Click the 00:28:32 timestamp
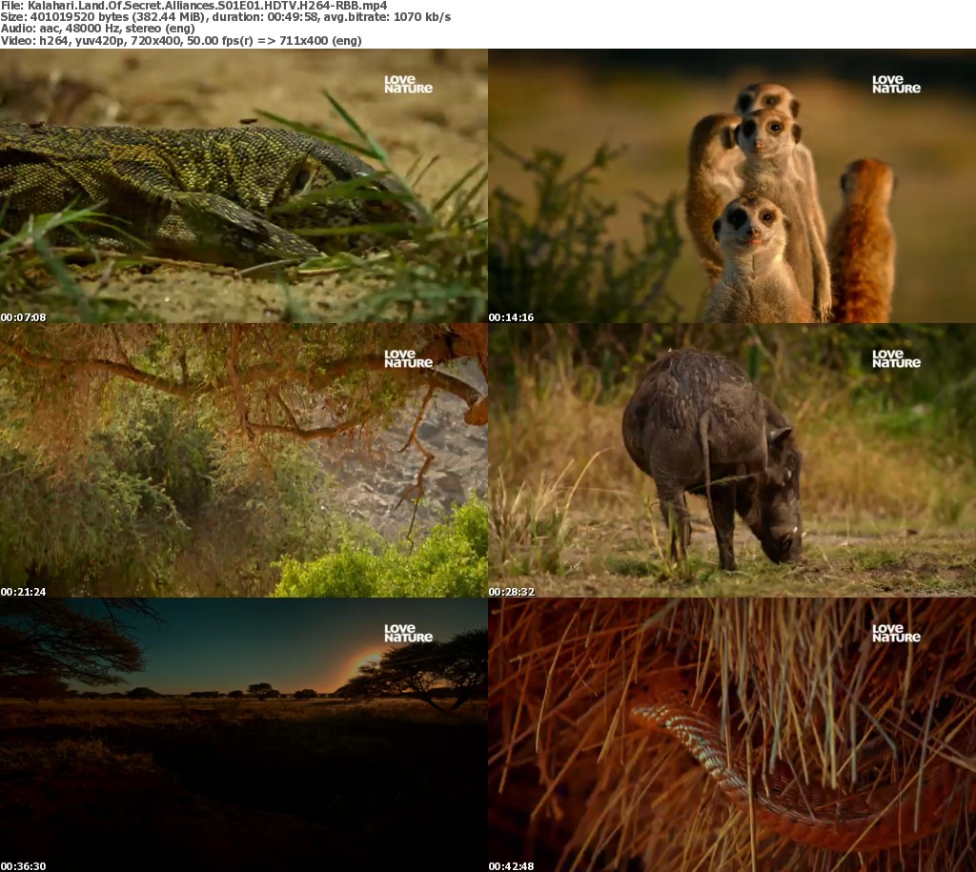Screen dimensions: 976x872 (x=511, y=592)
